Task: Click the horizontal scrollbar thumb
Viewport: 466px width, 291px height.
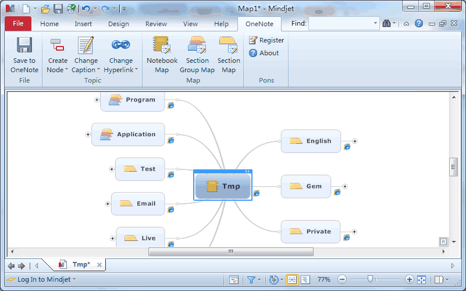Action: (x=231, y=252)
